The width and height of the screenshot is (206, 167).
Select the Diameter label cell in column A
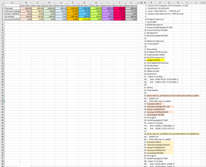pos(12,8)
